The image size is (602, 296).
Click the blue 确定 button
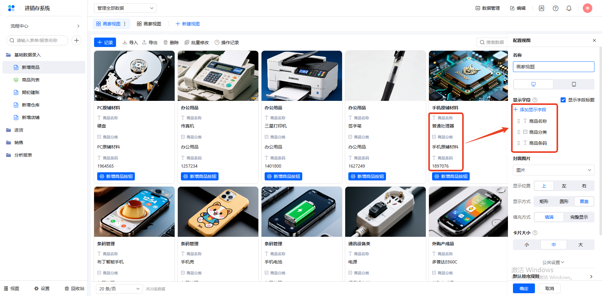tap(524, 288)
